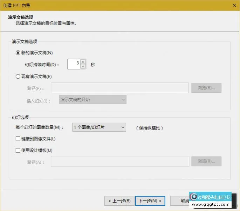Decrease slide duration with the down arrow
240x211 pixels.
pyautogui.click(x=83, y=66)
